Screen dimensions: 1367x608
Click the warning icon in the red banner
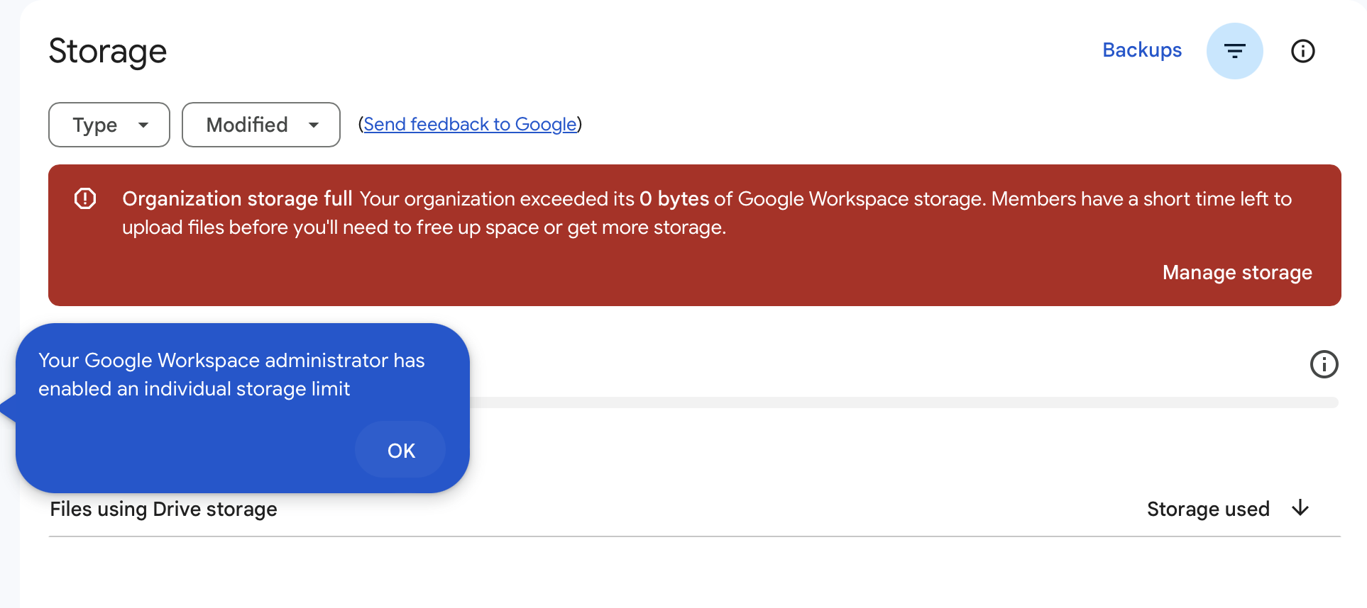coord(85,198)
